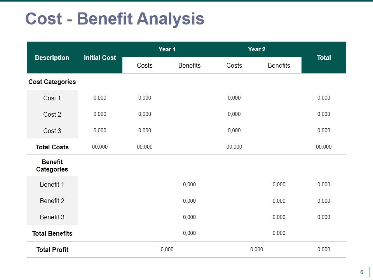Click Cost 3's Year 1 Costs value
This screenshot has width=373, height=280.
(x=145, y=131)
